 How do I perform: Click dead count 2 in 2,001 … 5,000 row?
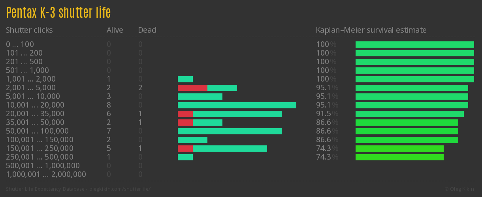pyautogui.click(x=140, y=88)
